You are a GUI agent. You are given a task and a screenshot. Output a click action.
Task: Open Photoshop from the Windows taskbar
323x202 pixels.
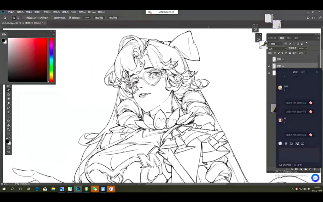point(78,189)
